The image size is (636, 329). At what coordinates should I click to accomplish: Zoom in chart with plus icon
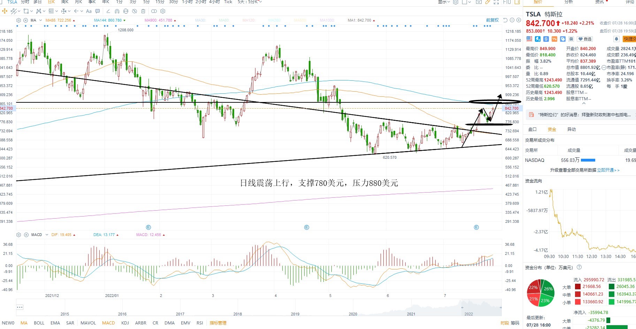[519, 20]
